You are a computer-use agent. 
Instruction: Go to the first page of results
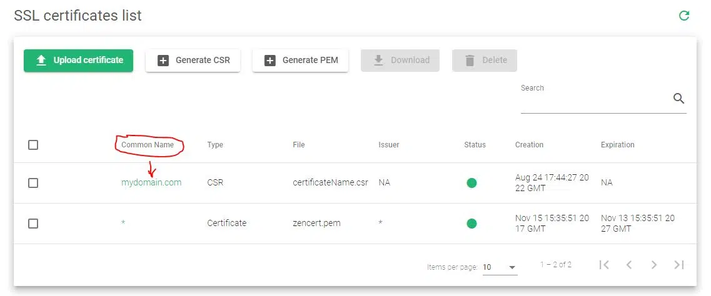tap(604, 265)
